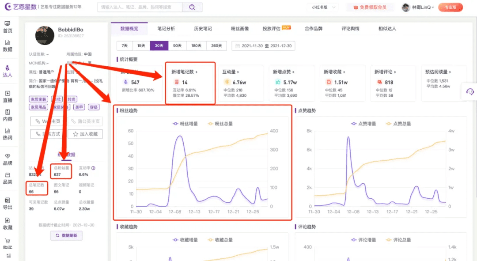Open the customer service headset widget
Viewport: 477px width, 261px height.
point(469,91)
